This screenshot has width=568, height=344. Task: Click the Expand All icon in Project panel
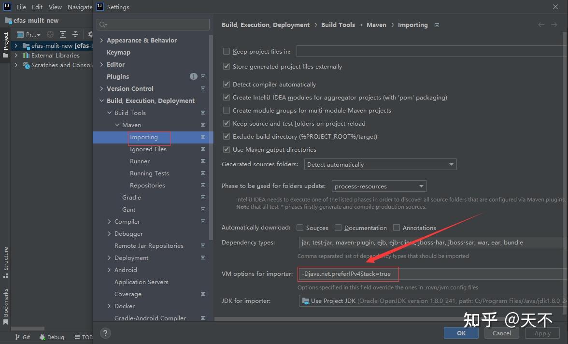(63, 34)
